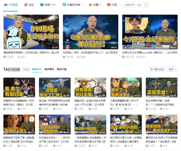Screen dimensions: 181x151
Task: Click the red 订阅 heart icon
Action: pyautogui.click(x=109, y=5)
